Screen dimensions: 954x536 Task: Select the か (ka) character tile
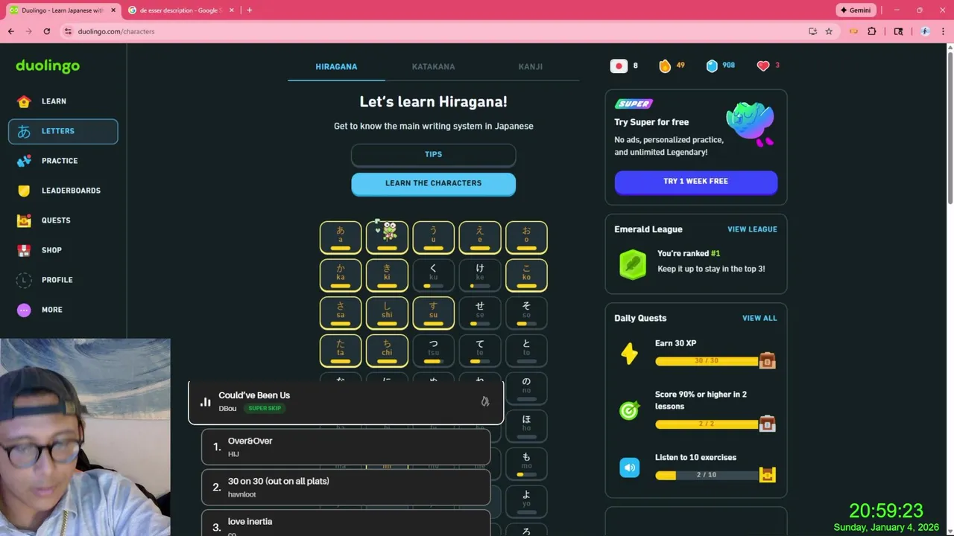pos(341,275)
